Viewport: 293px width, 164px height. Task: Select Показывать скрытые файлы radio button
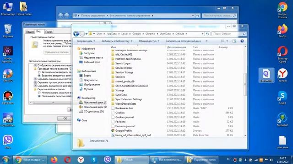coord(39,96)
